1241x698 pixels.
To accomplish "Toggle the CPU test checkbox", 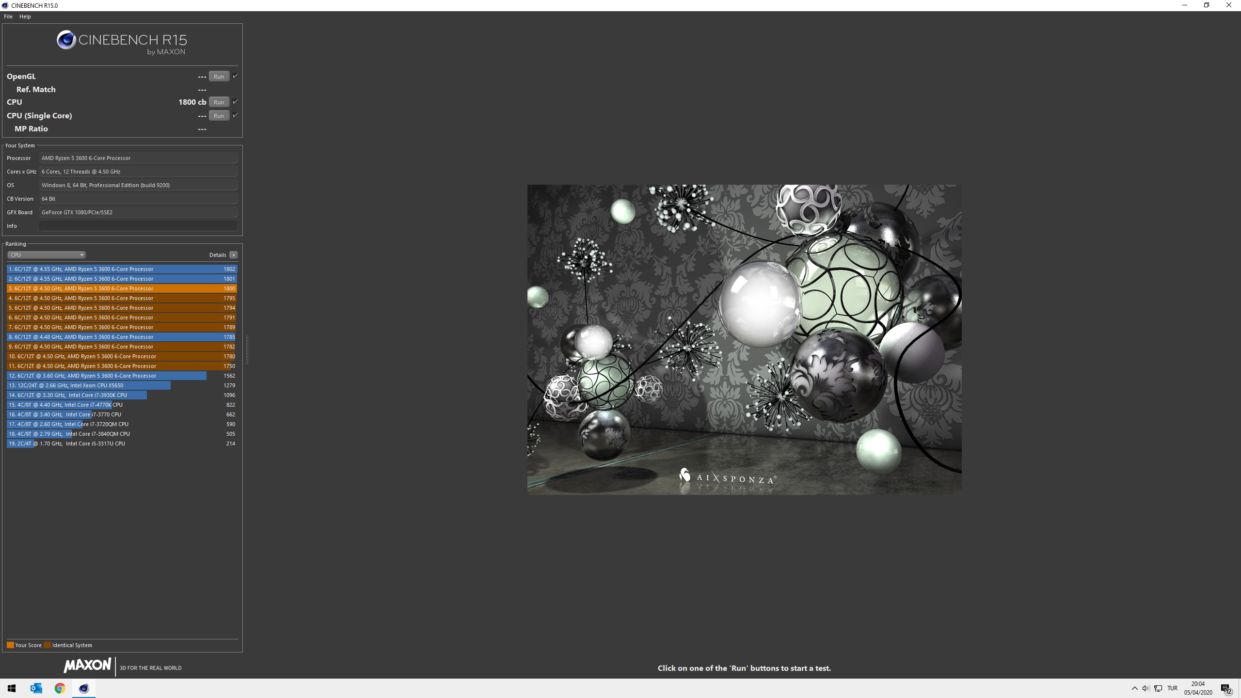I will tap(235, 102).
